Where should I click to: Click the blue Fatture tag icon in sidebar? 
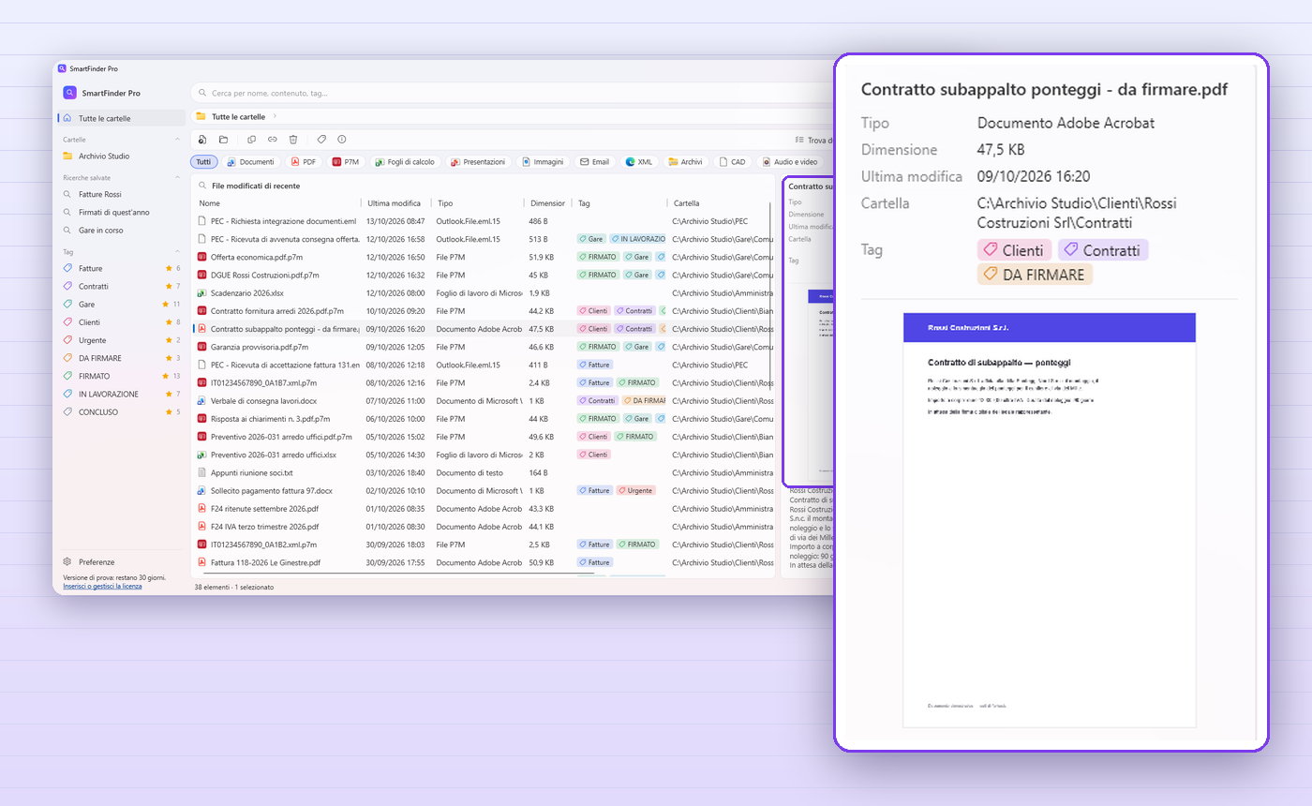click(67, 268)
